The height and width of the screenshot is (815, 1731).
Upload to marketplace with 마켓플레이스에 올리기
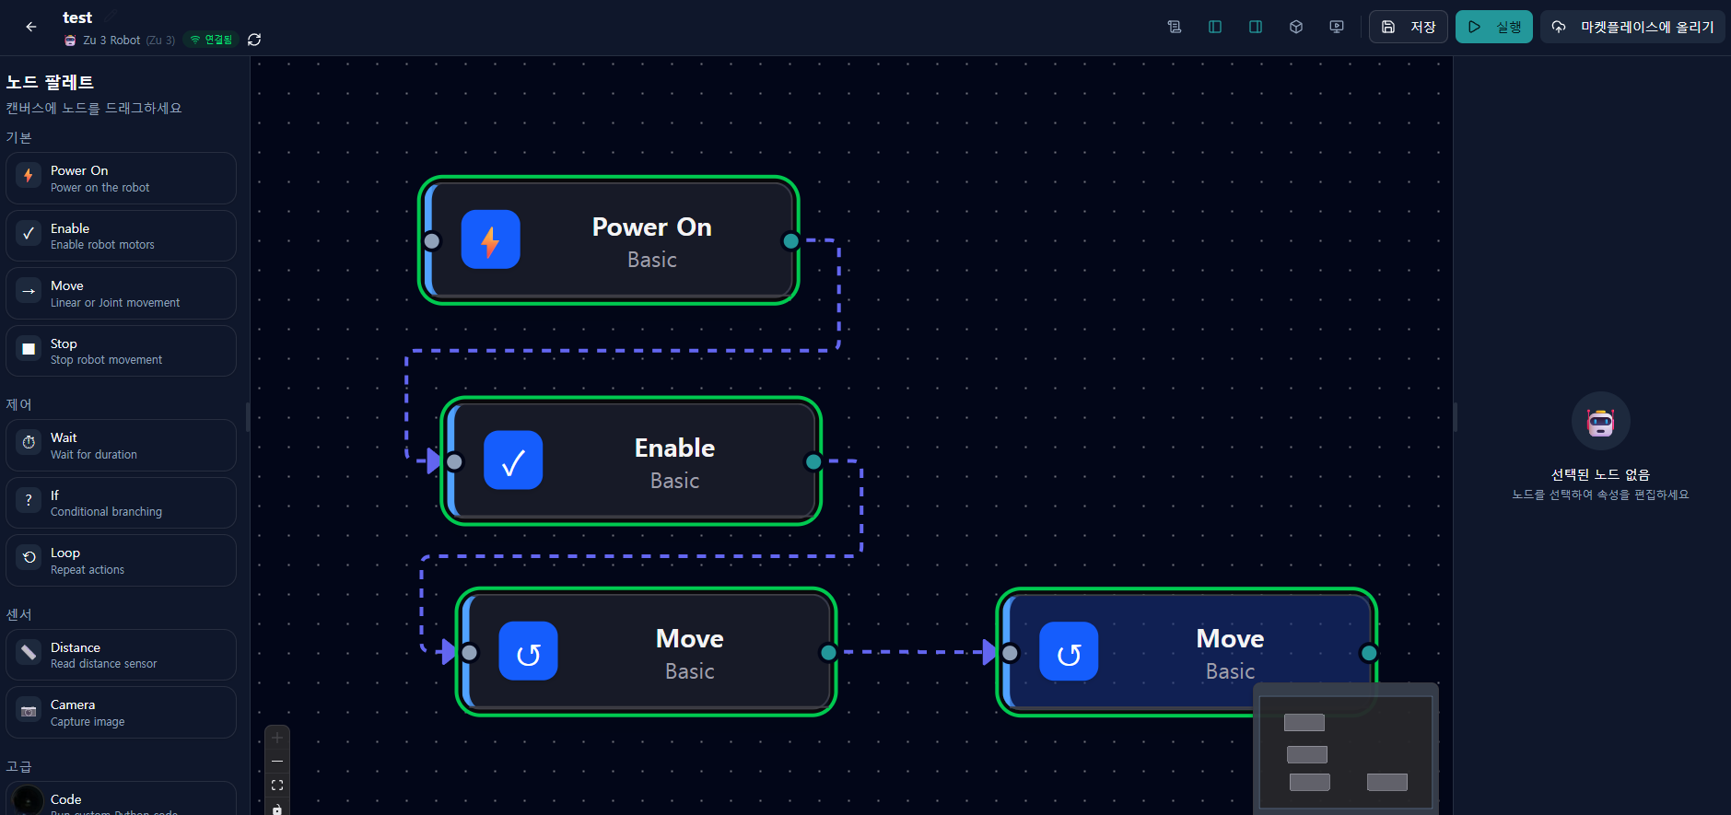[1632, 27]
